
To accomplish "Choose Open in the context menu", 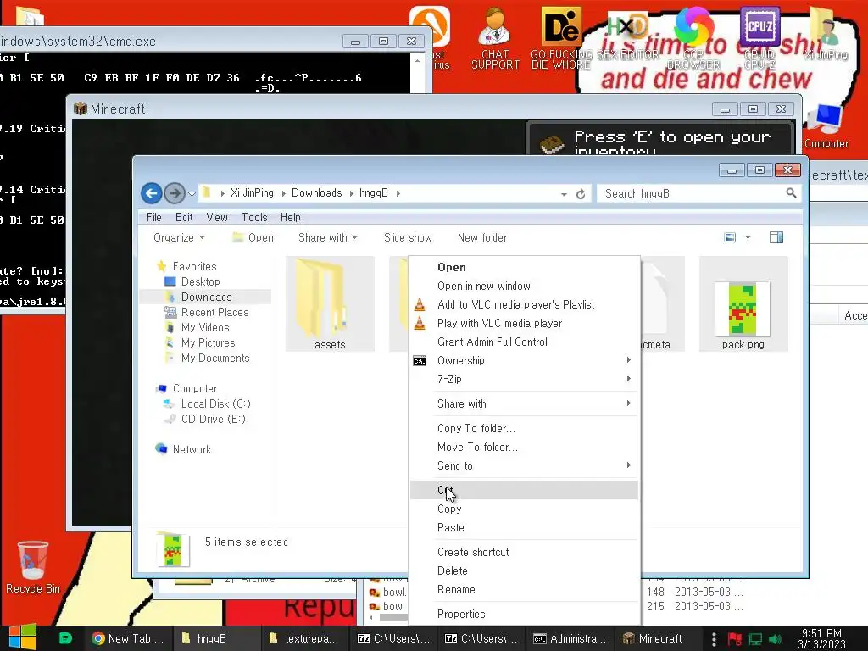I will [524, 267].
